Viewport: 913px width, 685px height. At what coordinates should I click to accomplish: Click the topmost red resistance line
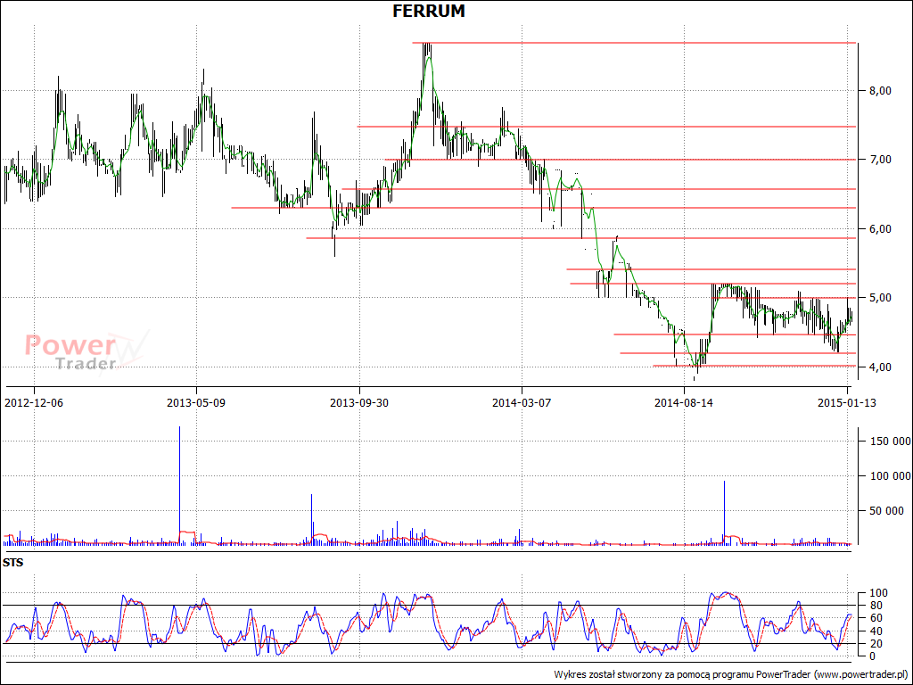[634, 43]
